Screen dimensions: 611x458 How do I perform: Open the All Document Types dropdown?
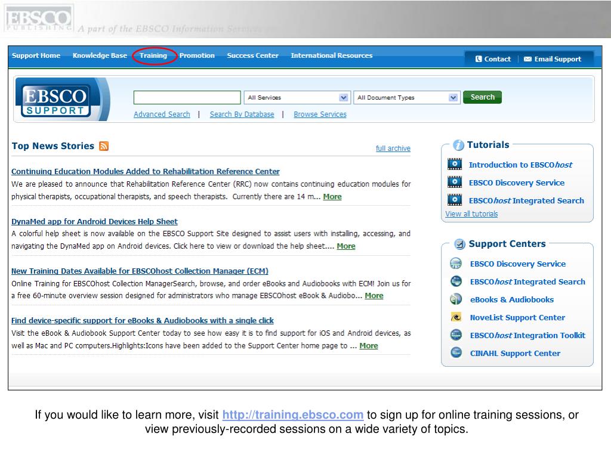click(407, 97)
